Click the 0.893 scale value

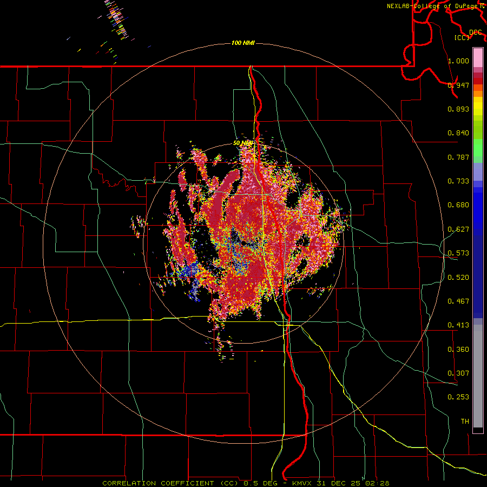click(x=458, y=109)
